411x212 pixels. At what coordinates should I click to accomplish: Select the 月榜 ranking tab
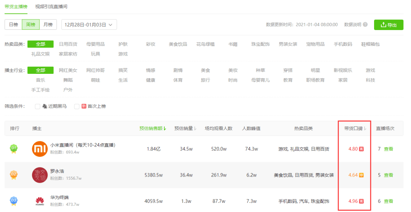[x=48, y=25]
